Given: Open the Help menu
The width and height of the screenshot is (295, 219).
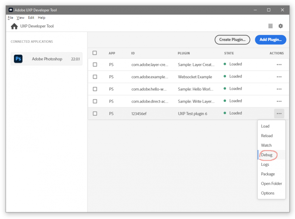Looking at the screenshot, I should point(41,18).
